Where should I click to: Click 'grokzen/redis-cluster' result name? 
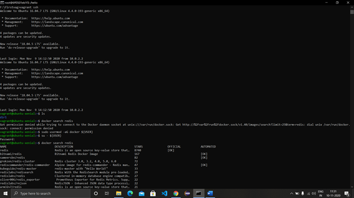click(x=18, y=161)
